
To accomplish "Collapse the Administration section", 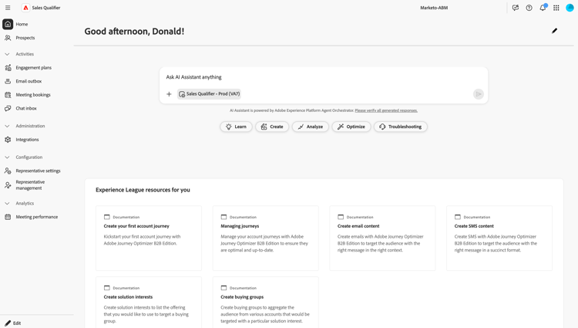I will click(x=7, y=126).
